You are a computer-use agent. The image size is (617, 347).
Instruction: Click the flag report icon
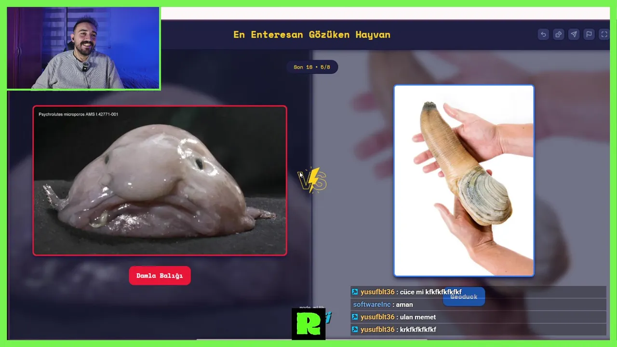(x=589, y=34)
